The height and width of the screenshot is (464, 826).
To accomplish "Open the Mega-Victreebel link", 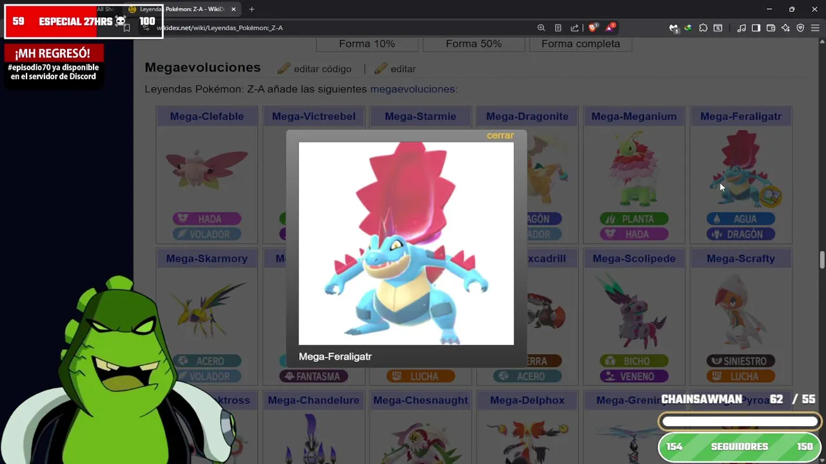I will 314,117.
